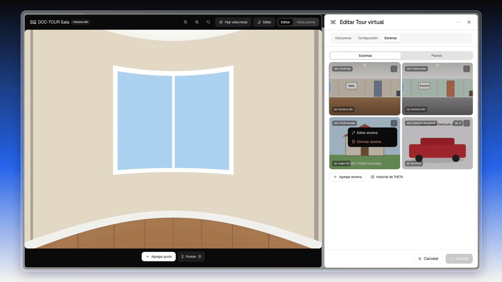Switch to the Planos segment

436,56
